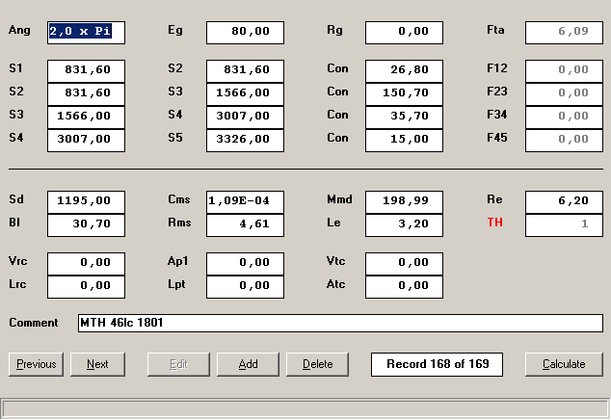Go to the Previous record

(x=36, y=364)
